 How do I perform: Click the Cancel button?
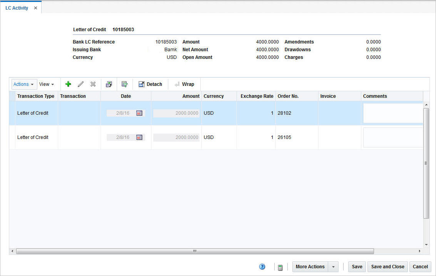(420, 266)
